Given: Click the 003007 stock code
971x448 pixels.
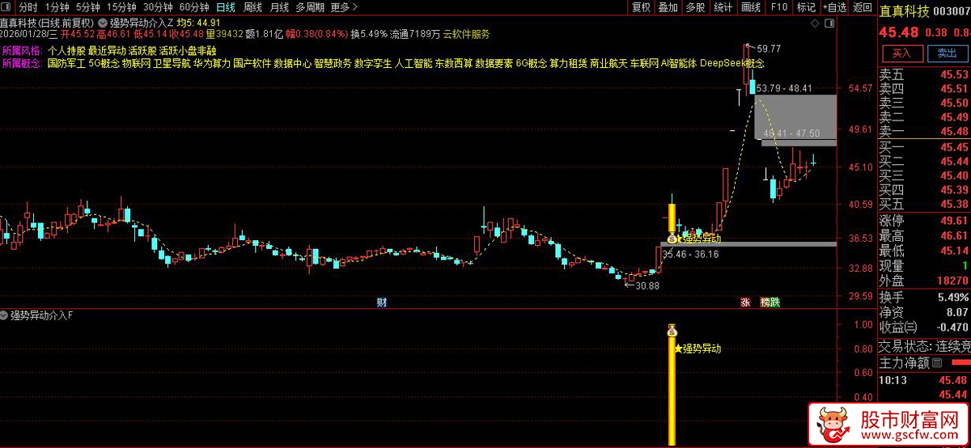Looking at the screenshot, I should tap(952, 10).
